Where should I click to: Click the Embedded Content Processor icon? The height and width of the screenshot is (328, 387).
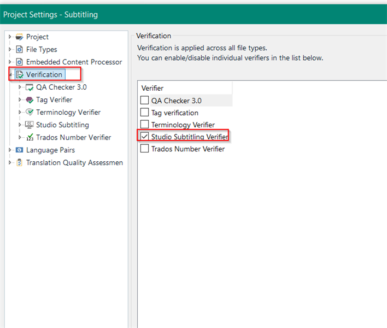click(x=19, y=62)
